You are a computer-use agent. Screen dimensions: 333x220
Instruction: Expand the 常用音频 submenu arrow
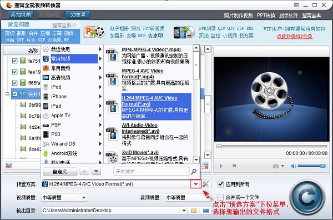click(100, 68)
